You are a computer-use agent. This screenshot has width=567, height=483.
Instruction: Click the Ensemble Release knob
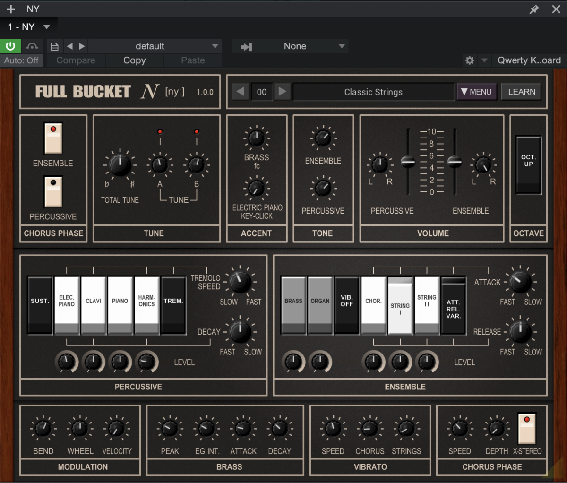tap(520, 332)
